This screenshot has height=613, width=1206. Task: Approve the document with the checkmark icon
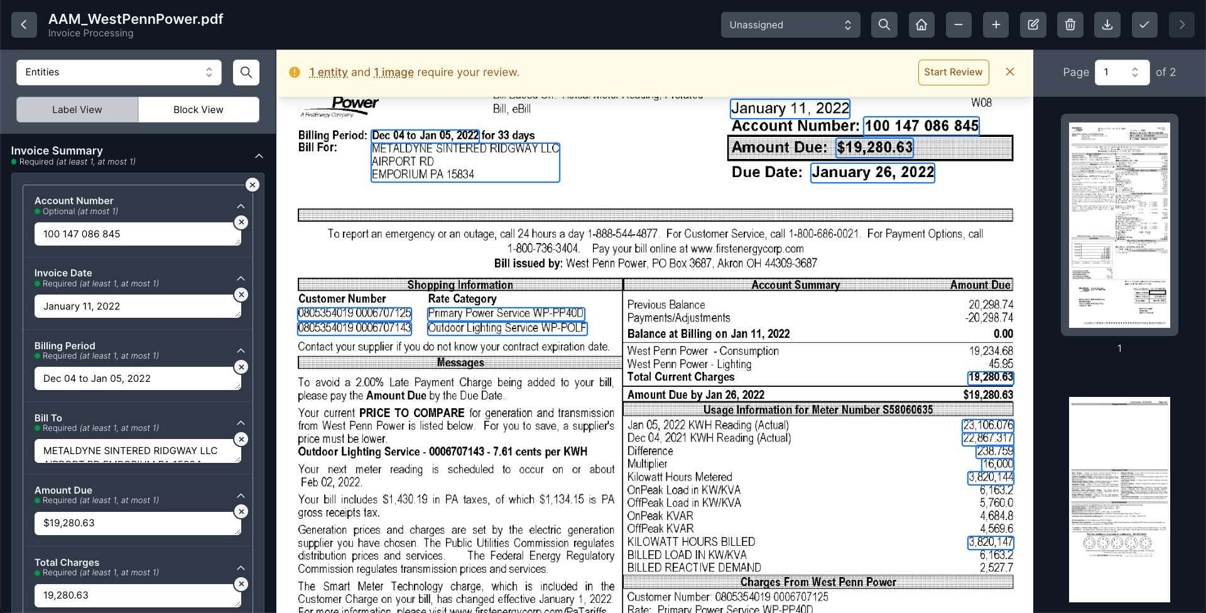click(1144, 24)
